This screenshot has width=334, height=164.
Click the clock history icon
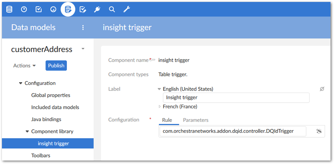click(24, 9)
